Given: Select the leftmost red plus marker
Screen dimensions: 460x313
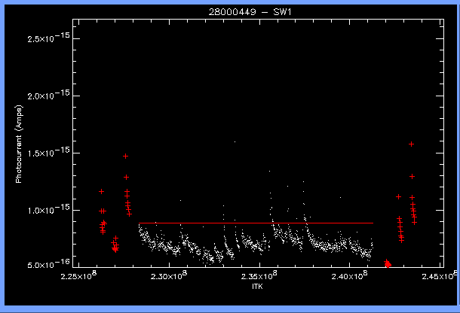Looking at the screenshot, I should 101,192.
